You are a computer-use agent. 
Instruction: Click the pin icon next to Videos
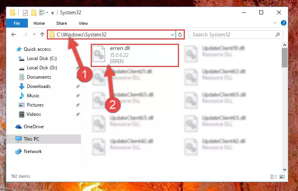point(78,114)
